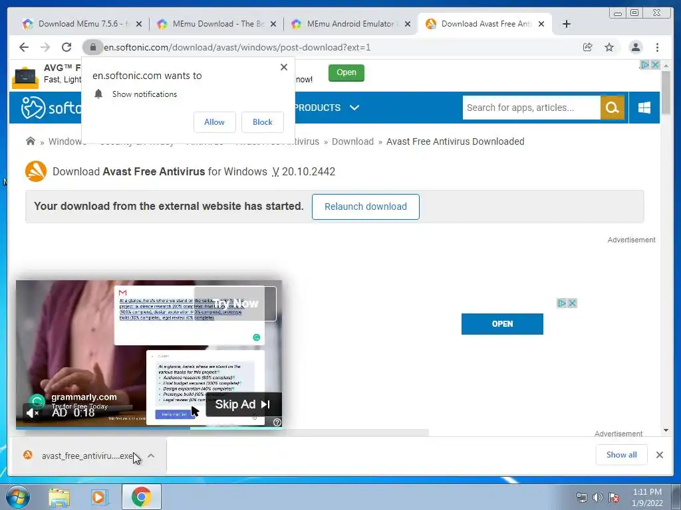Screen dimensions: 681x510
Task: Click the grammarly.com video ad link
Action: click(84, 397)
